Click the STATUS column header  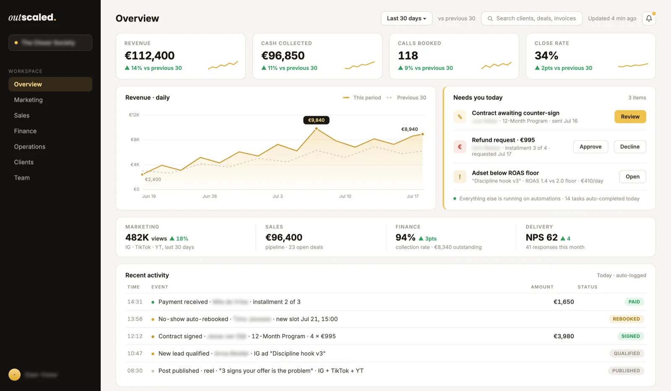(588, 287)
